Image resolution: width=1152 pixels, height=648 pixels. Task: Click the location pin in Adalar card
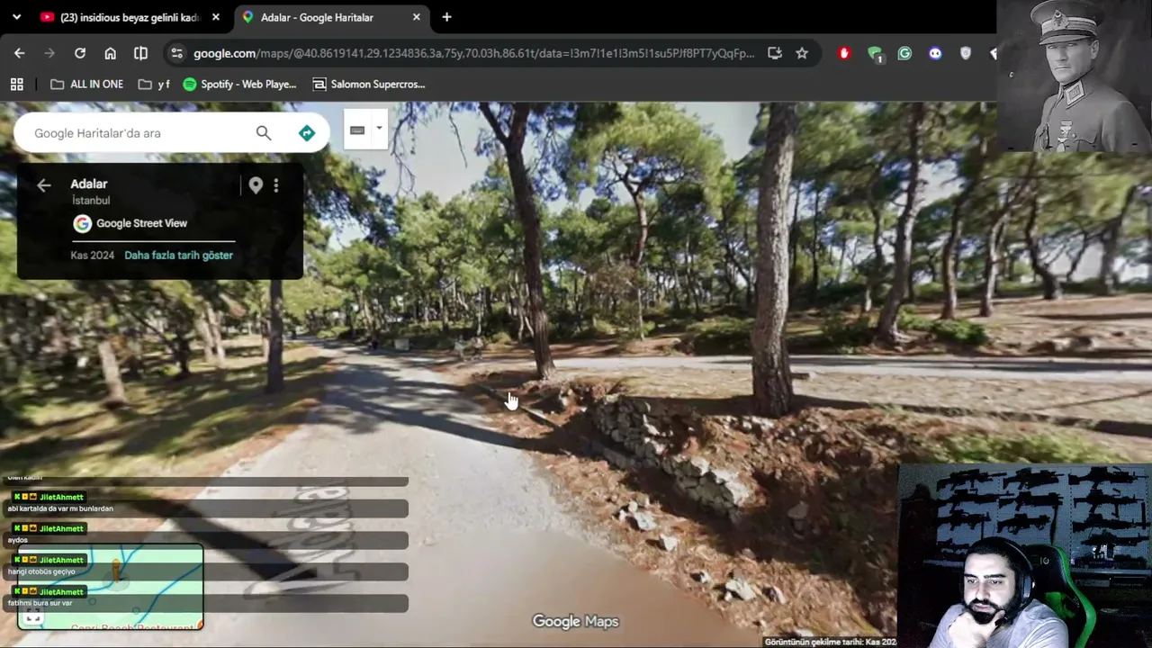click(256, 185)
